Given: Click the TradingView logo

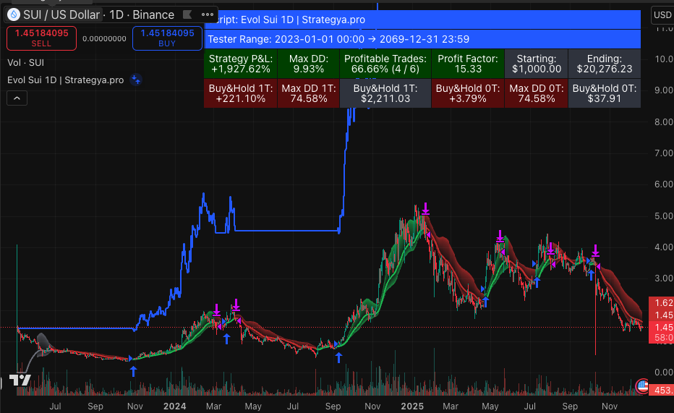Looking at the screenshot, I should pos(20,380).
